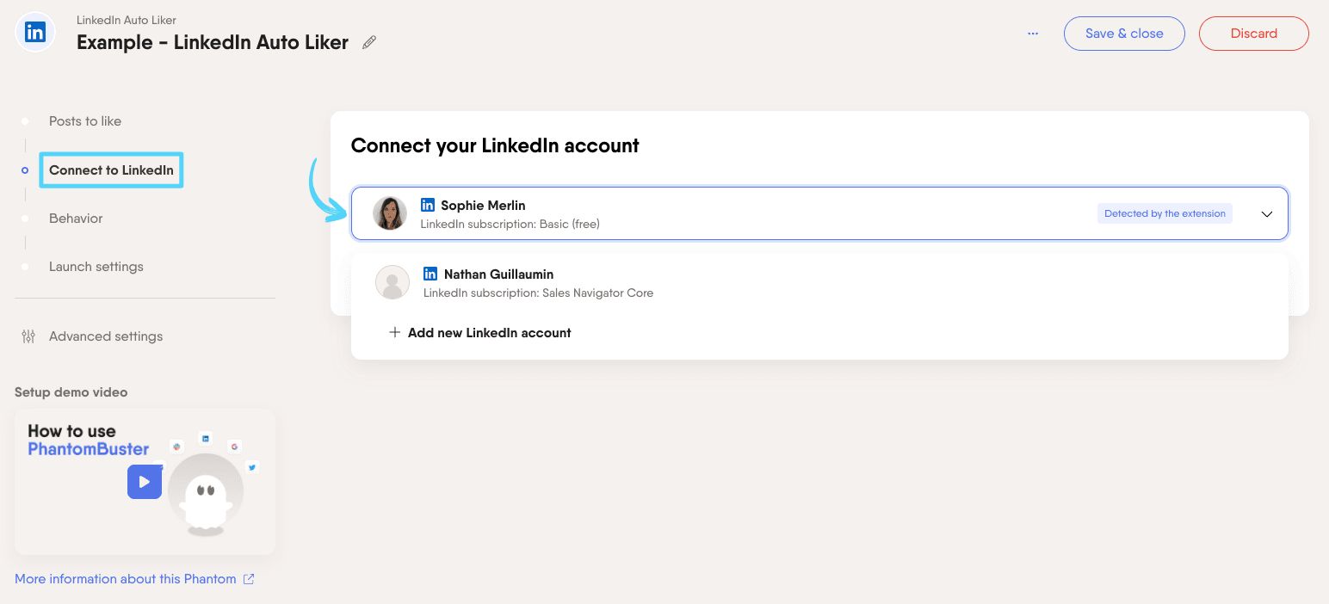
Task: Click the Detected by the extension badge
Action: click(x=1165, y=213)
